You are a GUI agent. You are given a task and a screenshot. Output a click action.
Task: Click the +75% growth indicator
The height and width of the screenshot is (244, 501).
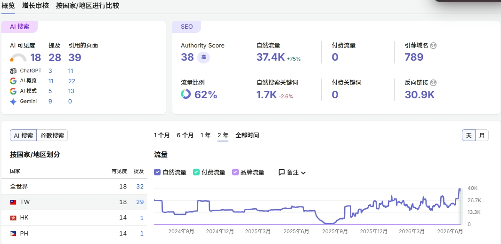click(x=294, y=59)
